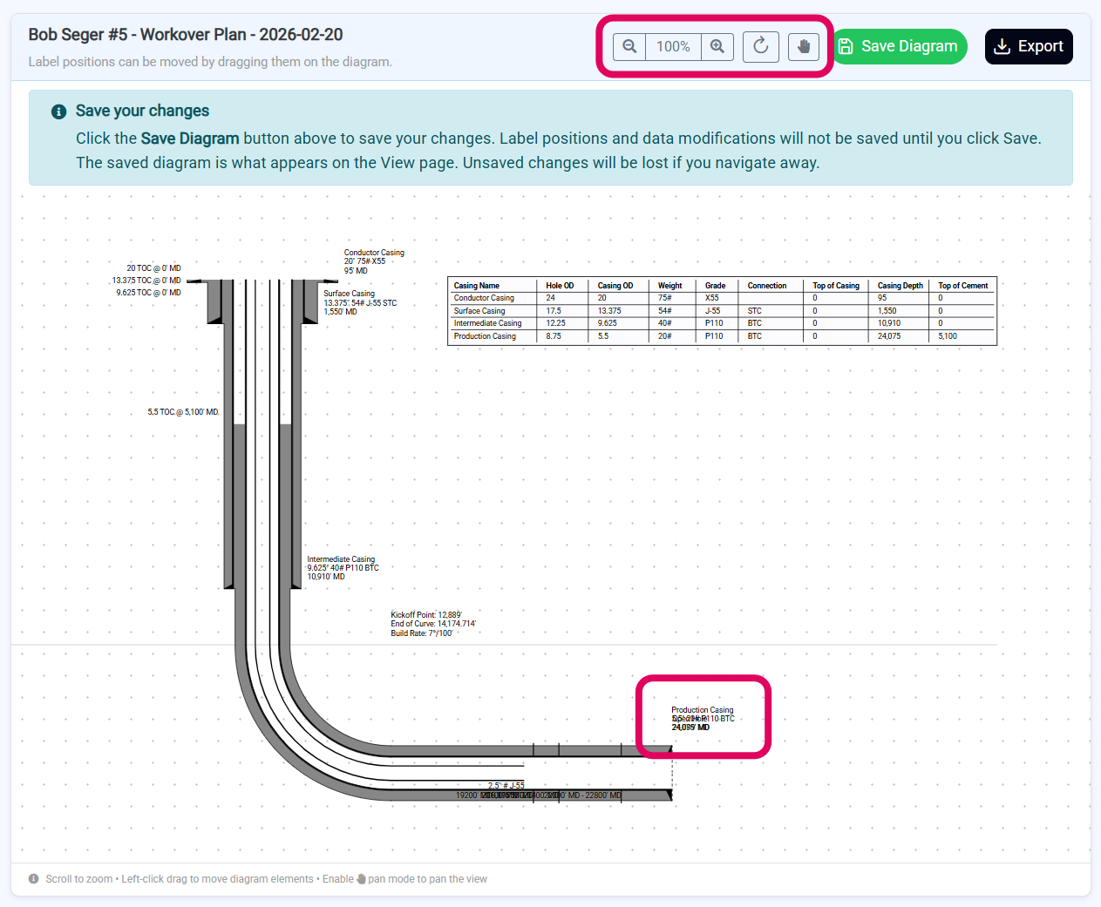The height and width of the screenshot is (907, 1101).
Task: Toggle the hand pan mode button
Action: tap(804, 46)
